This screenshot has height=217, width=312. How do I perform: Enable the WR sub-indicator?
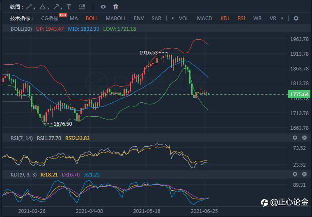pyautogui.click(x=257, y=18)
